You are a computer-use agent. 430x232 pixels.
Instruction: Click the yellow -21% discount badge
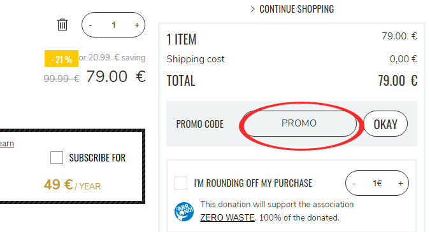[x=61, y=58]
